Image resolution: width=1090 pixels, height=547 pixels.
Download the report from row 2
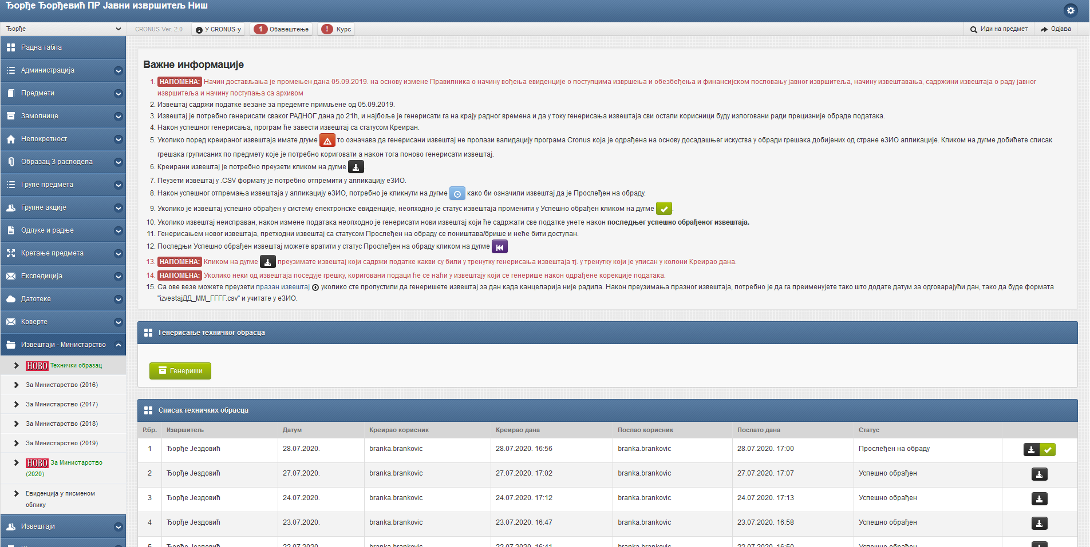pos(1039,474)
